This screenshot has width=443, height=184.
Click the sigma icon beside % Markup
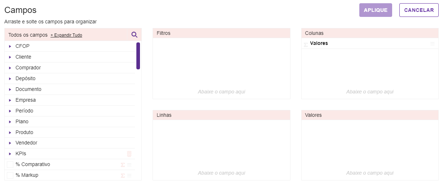point(123,175)
